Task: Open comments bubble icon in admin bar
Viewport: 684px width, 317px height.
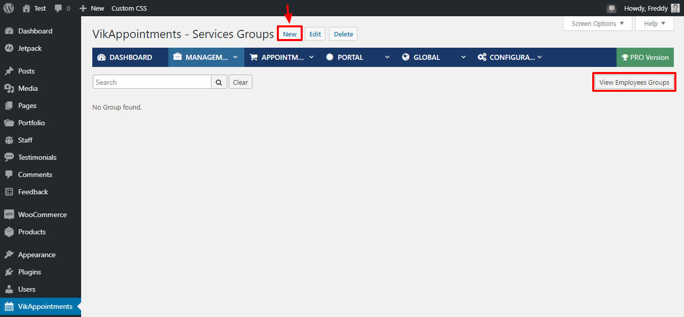Action: [x=59, y=9]
